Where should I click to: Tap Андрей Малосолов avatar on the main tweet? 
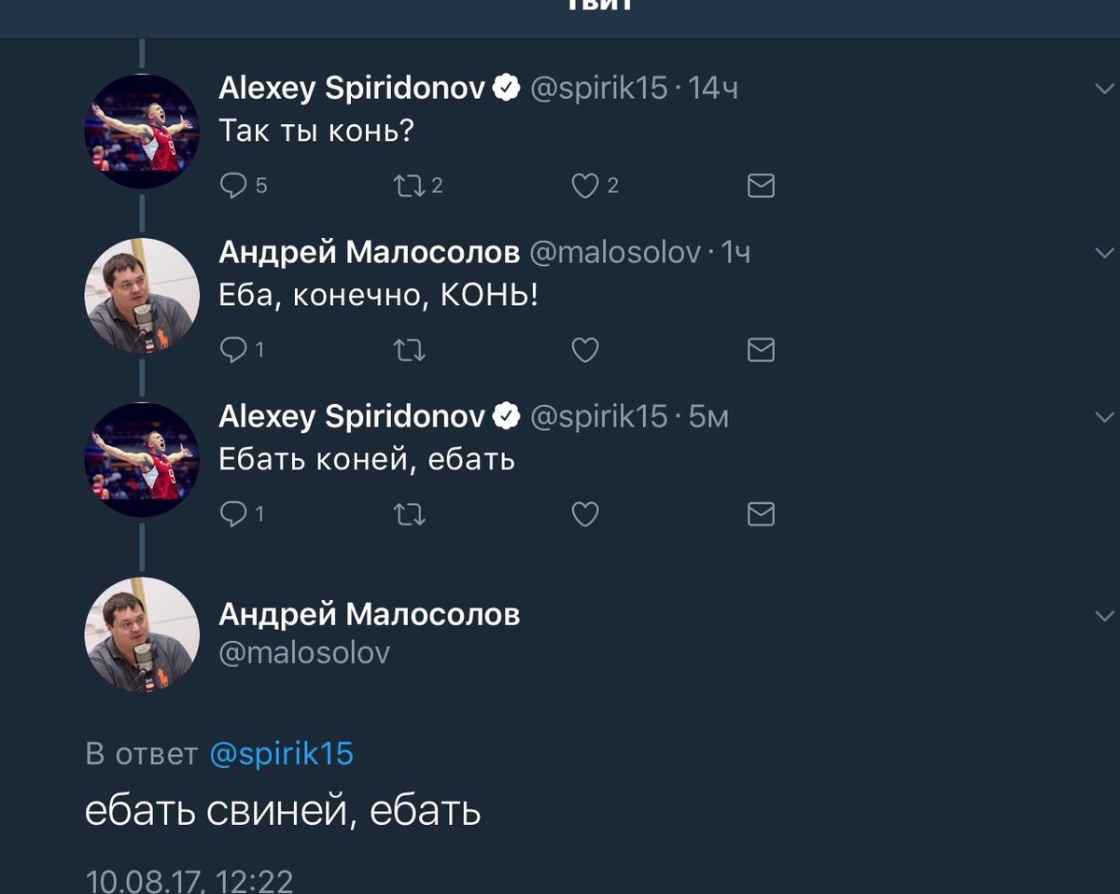click(x=142, y=634)
